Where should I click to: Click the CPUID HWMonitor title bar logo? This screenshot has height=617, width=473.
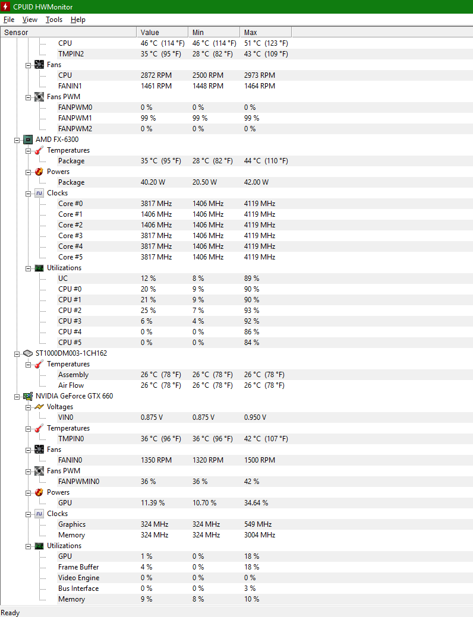click(x=5, y=7)
